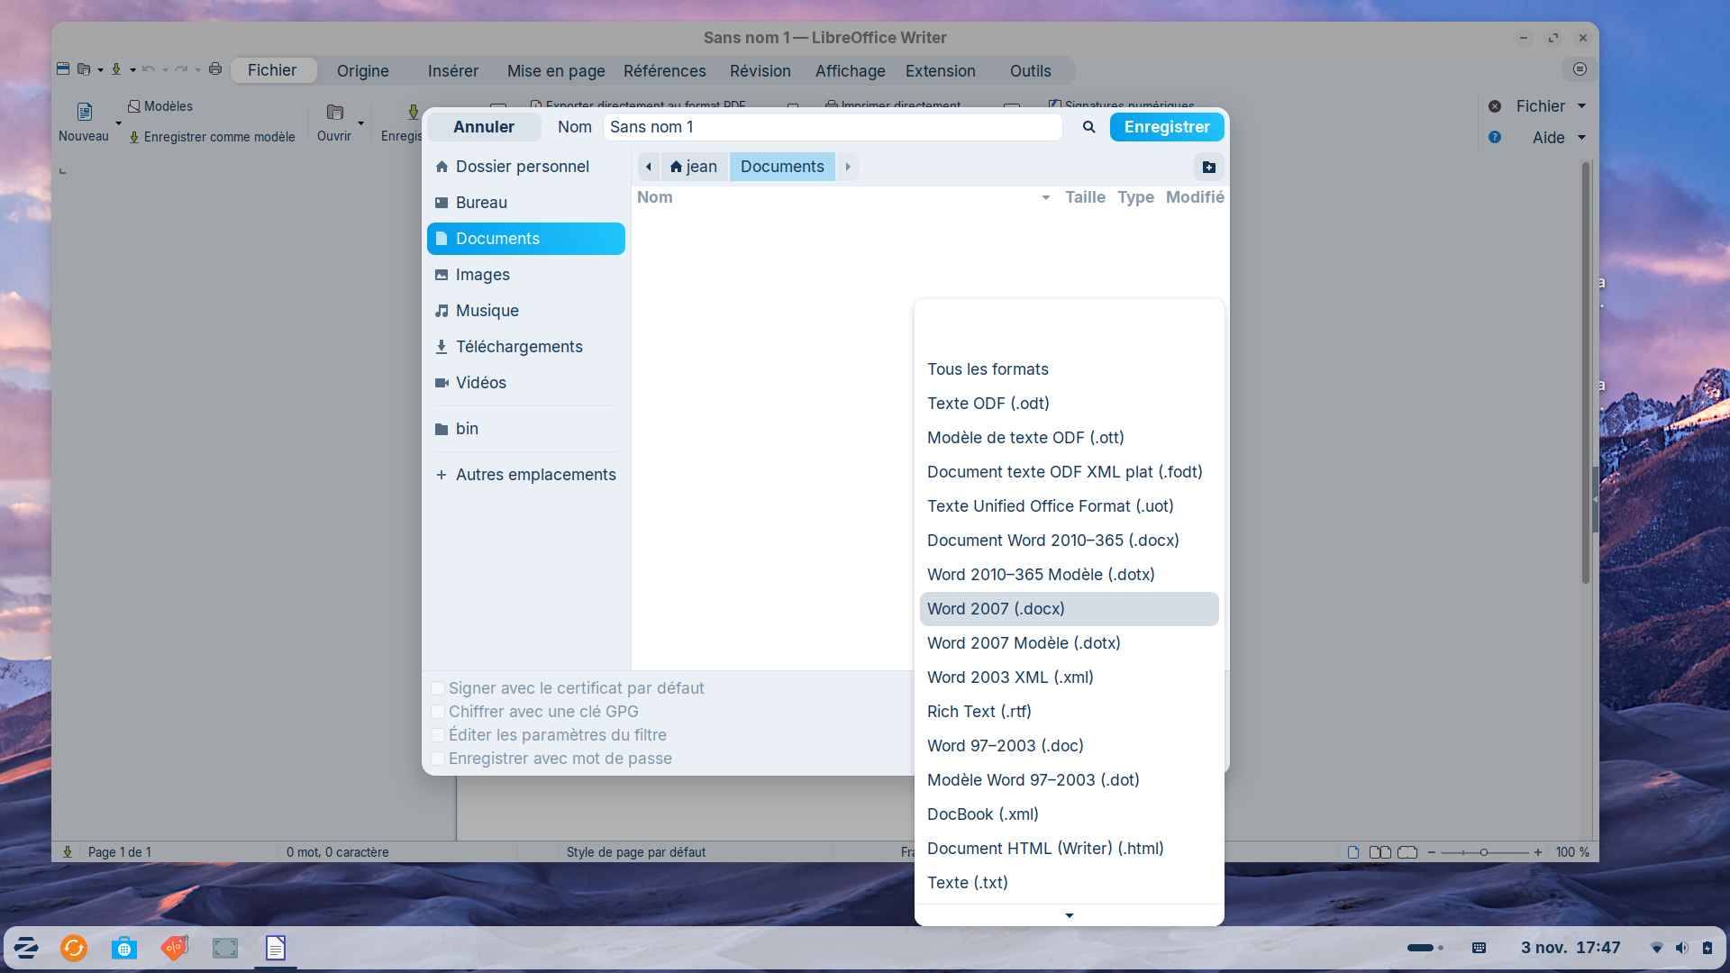Click the Ouvrir folder icon
This screenshot has width=1730, height=973.
pyautogui.click(x=334, y=112)
